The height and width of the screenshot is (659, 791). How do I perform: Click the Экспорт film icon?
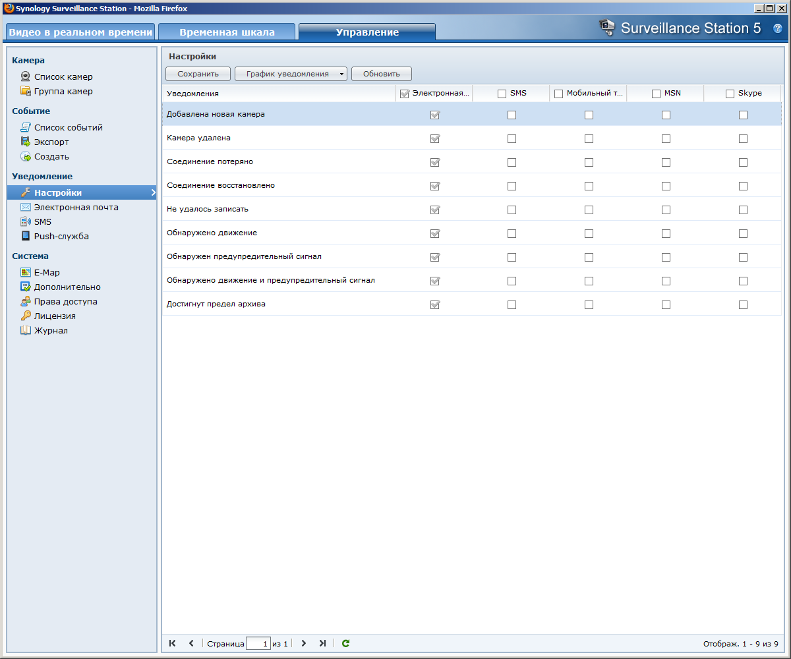pos(26,142)
